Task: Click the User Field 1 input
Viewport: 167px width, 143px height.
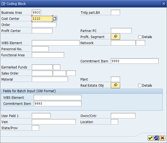Action: coord(41,116)
